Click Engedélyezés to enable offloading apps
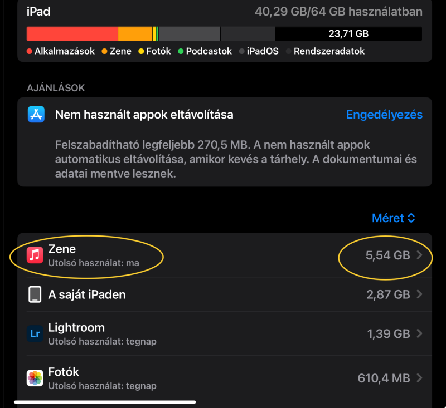This screenshot has height=408, width=446. (384, 115)
